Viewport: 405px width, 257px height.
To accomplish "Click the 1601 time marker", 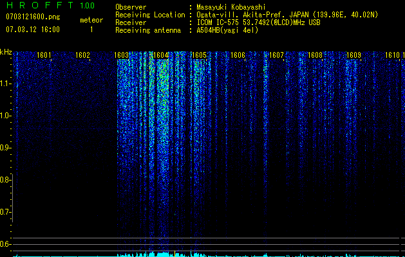I will (x=44, y=55).
